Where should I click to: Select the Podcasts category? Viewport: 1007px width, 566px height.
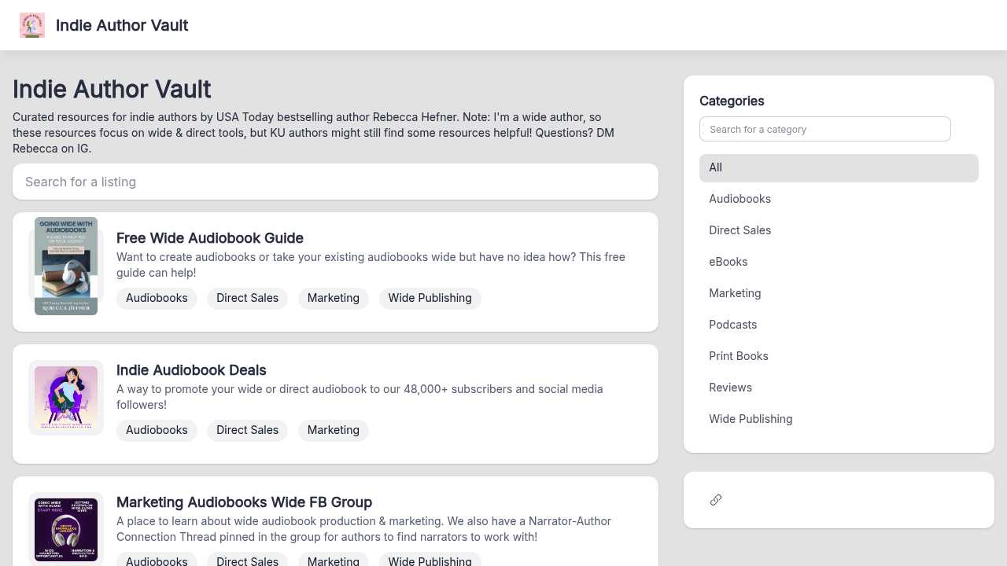point(839,325)
